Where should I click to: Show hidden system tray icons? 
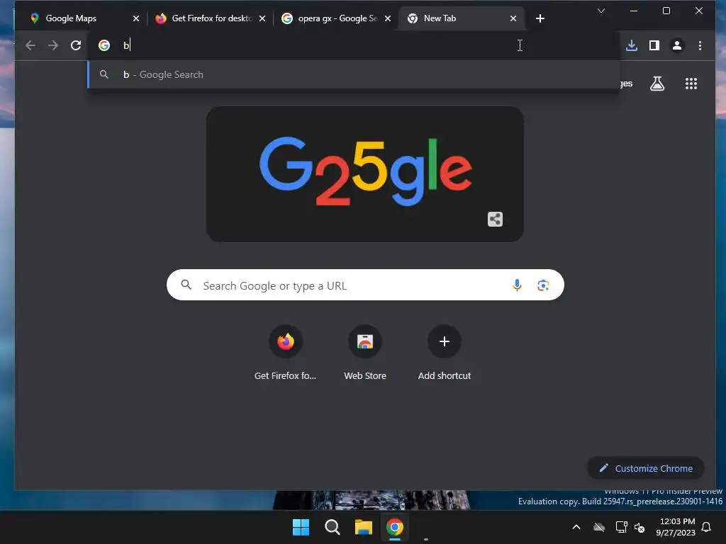click(576, 527)
